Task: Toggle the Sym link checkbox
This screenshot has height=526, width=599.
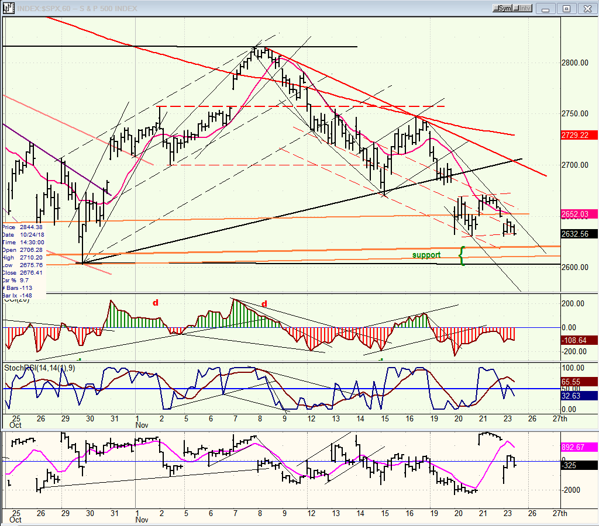Action: click(x=502, y=8)
